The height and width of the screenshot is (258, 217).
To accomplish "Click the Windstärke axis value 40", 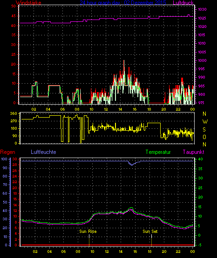I will [x=14, y=26].
